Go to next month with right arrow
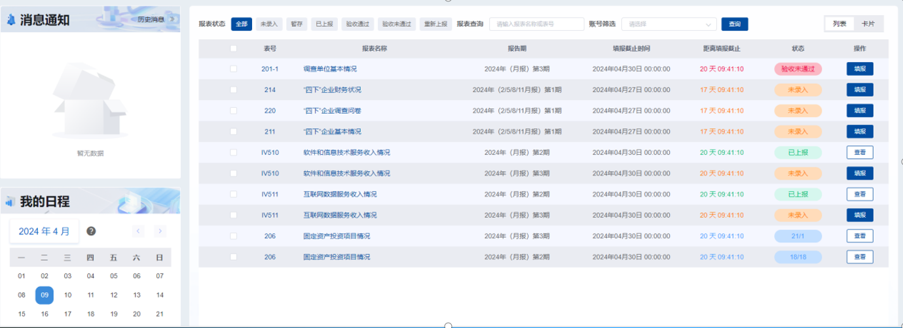This screenshot has height=328, width=903. 160,231
